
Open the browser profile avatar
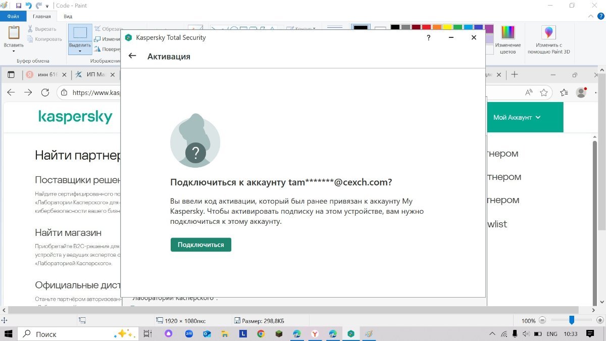(x=581, y=92)
